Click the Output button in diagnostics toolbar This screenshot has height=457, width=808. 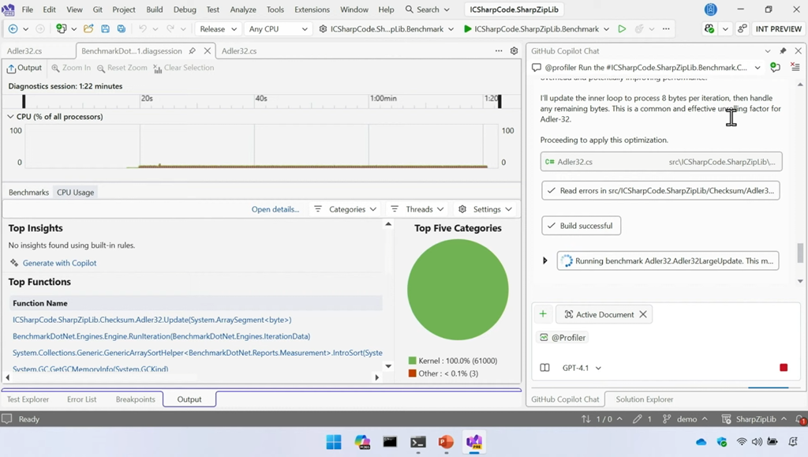24,68
